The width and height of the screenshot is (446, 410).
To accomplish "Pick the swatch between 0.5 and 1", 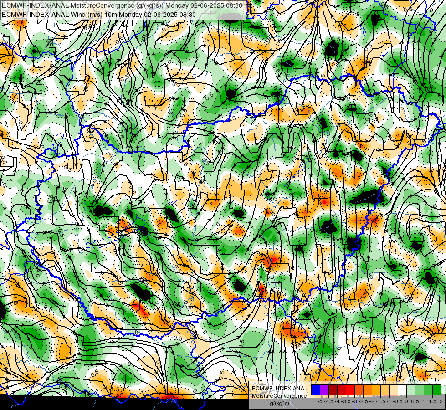I will pyautogui.click(x=420, y=389).
